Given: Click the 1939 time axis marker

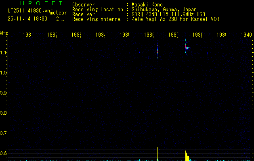Looking at the screenshot, I should tap(221, 35).
